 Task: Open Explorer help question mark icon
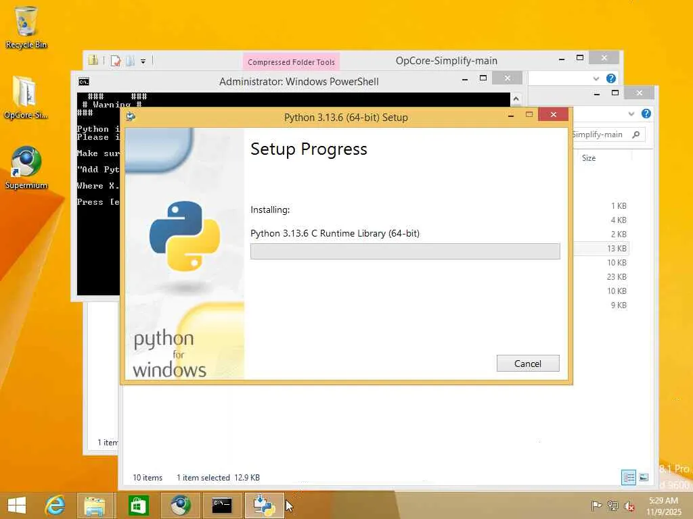click(646, 114)
